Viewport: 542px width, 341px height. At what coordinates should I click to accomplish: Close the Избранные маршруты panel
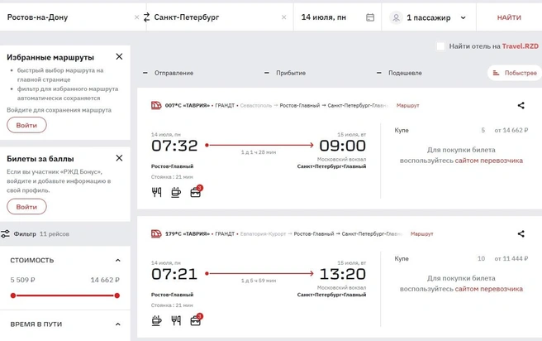[x=119, y=56]
